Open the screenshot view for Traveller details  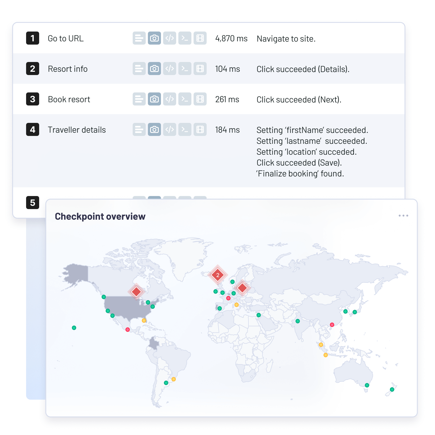[154, 130]
